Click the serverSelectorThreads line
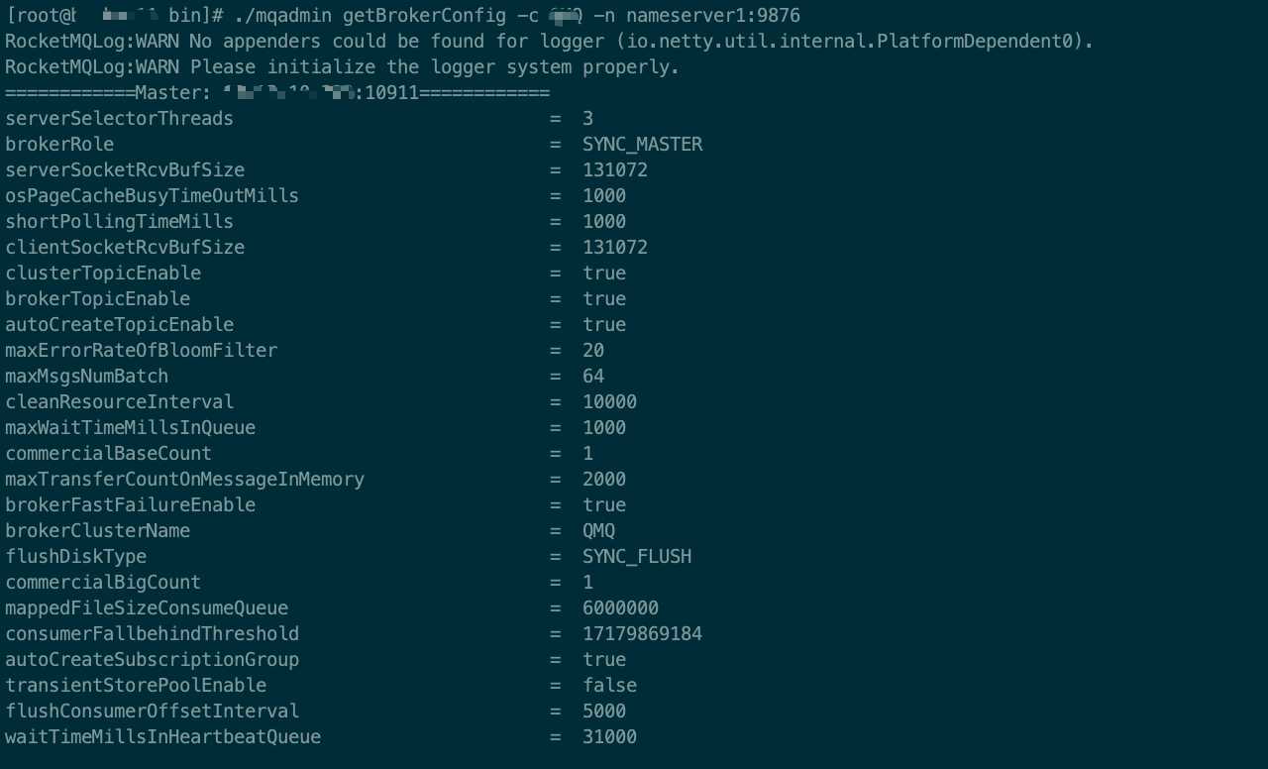The height and width of the screenshot is (769, 1268). tap(299, 119)
